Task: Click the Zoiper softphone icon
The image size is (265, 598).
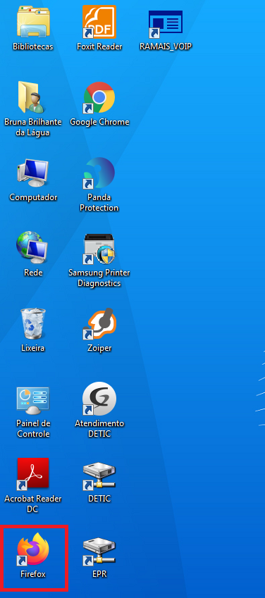Action: 99,324
